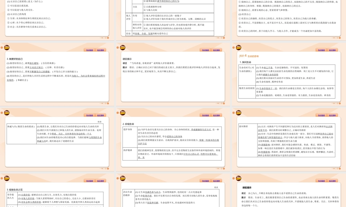Screen dimensions: 346x207
Task: Click the underlined 扬长避短 text
Action: pyautogui.click(x=34, y=63)
